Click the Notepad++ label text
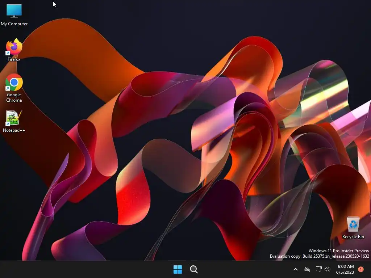371x278 pixels. pyautogui.click(x=14, y=130)
